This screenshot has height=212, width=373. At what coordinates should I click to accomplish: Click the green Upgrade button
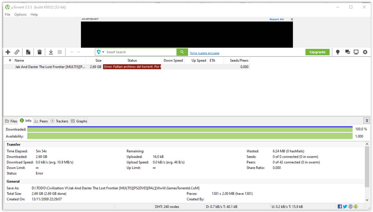tap(317, 52)
